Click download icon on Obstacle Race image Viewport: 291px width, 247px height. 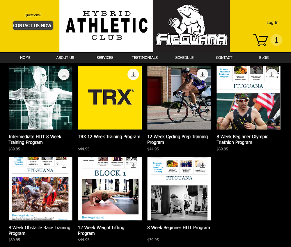click(64, 165)
